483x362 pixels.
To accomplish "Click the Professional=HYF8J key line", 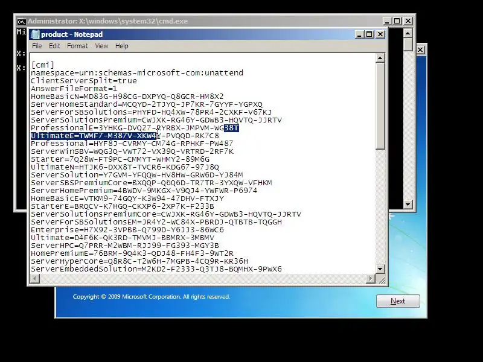I will pyautogui.click(x=132, y=144).
